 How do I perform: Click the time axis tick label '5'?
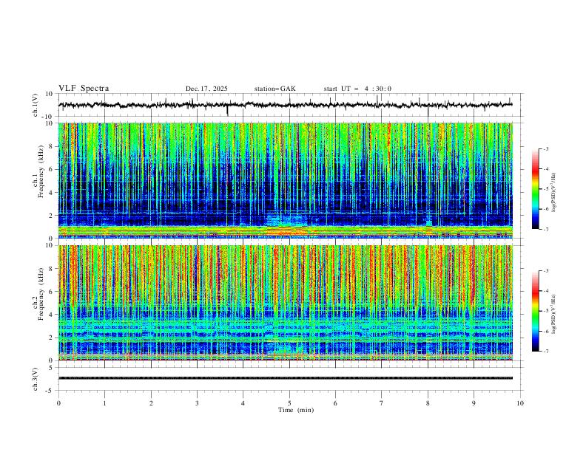[289, 403]
